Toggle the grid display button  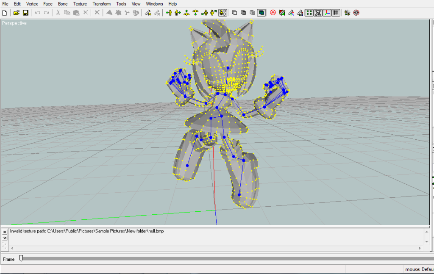pyautogui.click(x=336, y=13)
